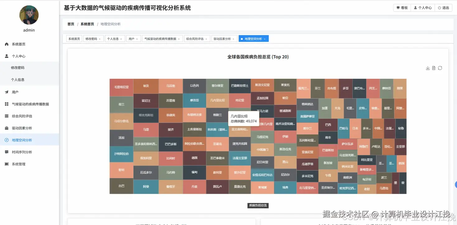Click the 芬兰 treemap cell
The image size is (457, 225).
click(x=318, y=88)
